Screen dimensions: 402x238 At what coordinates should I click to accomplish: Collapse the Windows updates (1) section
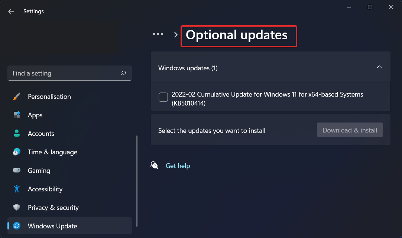point(379,67)
